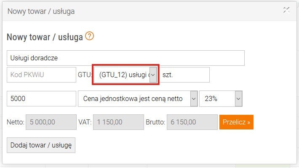Expand the GTU selector arrow button
This screenshot has height=168, width=299.
click(153, 75)
